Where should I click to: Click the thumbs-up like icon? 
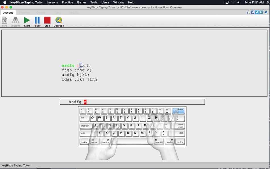point(248,12)
